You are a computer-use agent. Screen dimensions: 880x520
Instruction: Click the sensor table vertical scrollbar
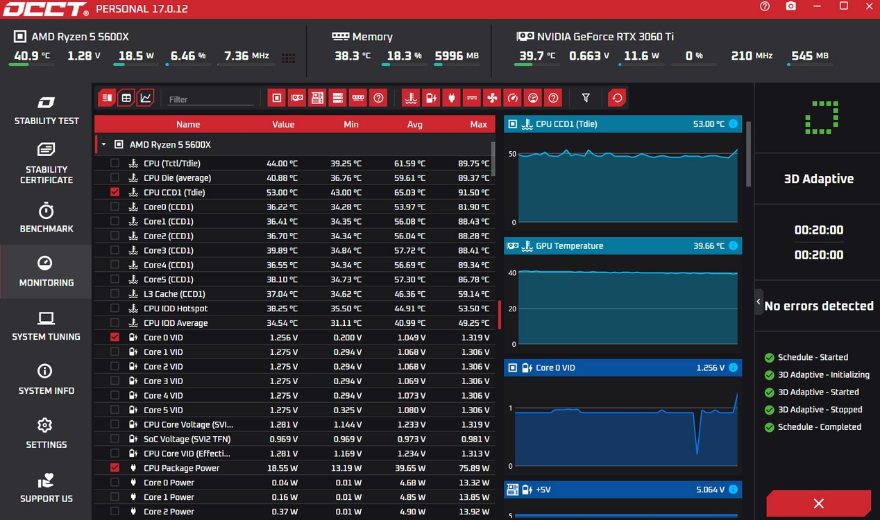(493, 159)
